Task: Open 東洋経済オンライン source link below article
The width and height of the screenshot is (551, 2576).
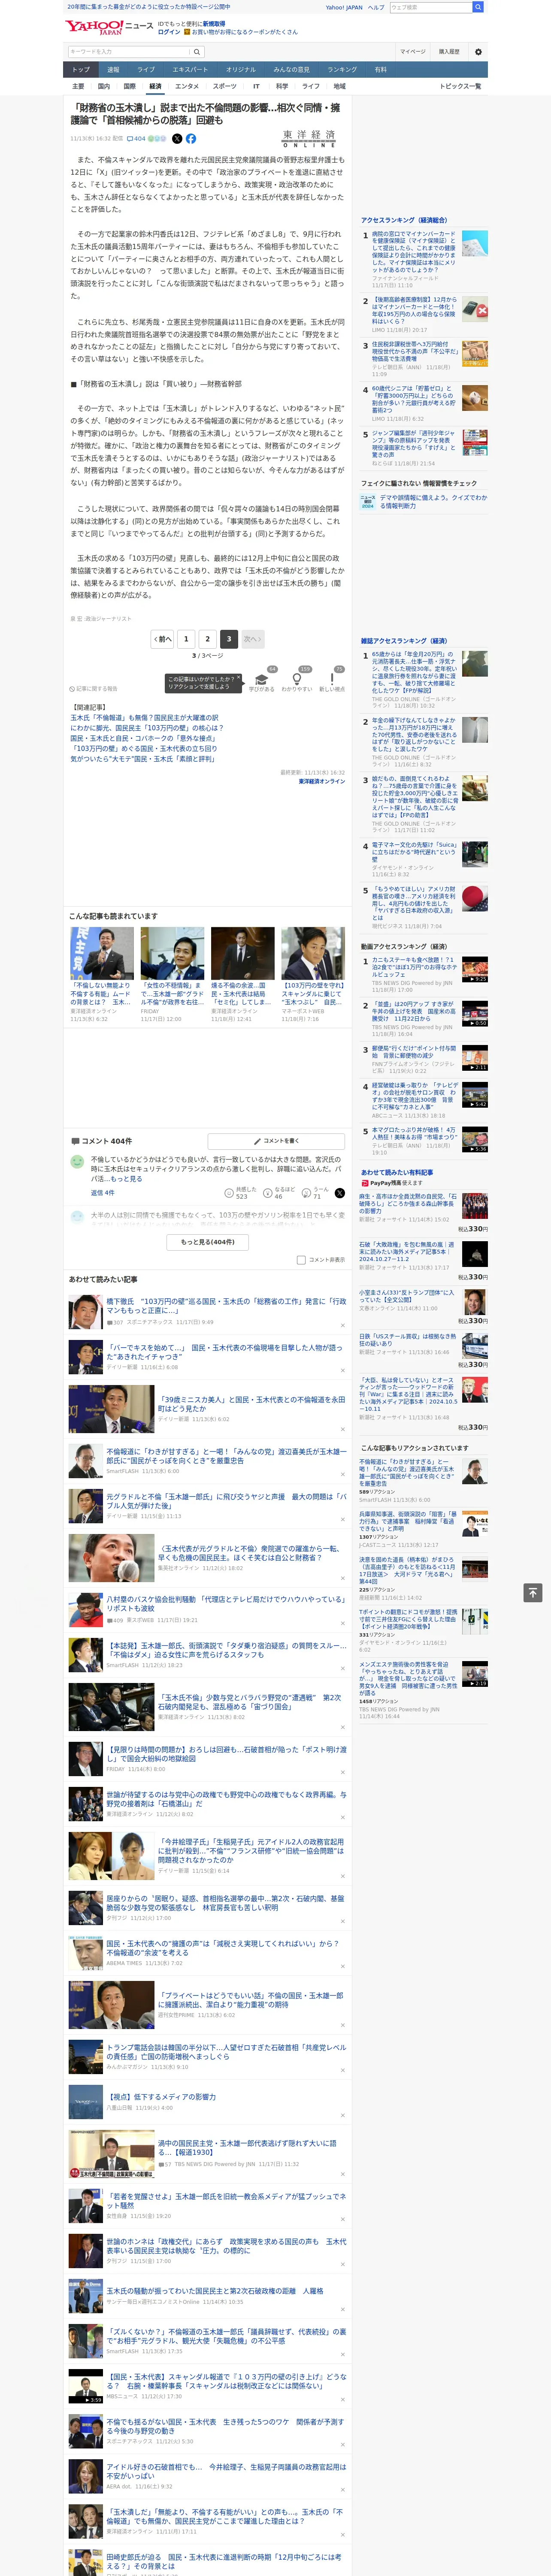Action: (x=321, y=781)
